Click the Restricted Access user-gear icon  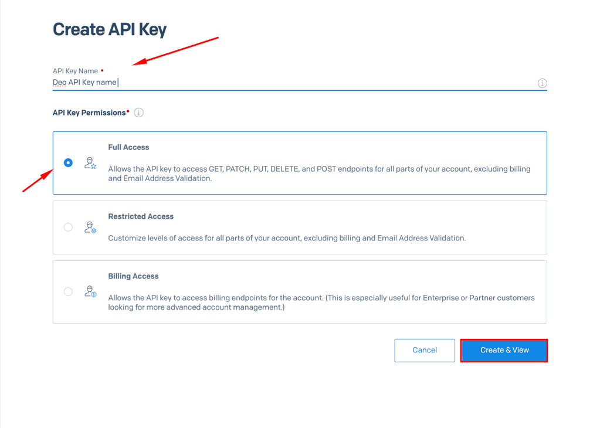90,227
